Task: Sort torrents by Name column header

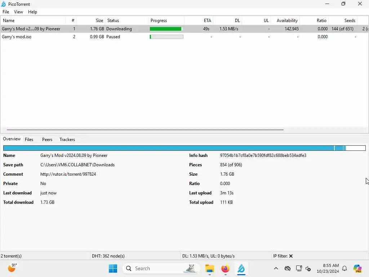Action: 33,21
